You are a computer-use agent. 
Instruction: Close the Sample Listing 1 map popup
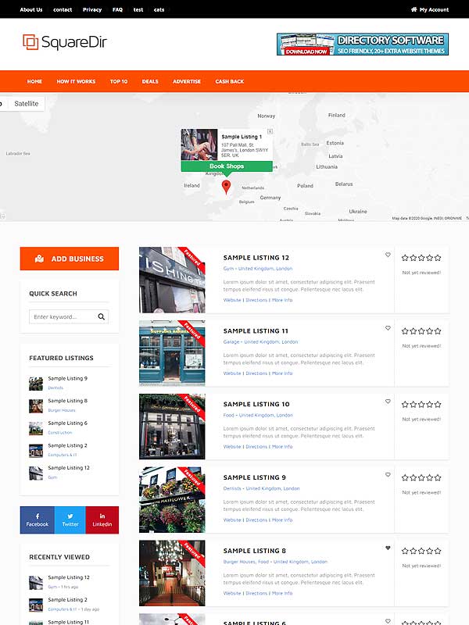tap(270, 132)
